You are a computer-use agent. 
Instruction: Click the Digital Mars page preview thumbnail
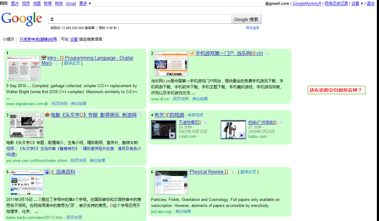click(23, 68)
